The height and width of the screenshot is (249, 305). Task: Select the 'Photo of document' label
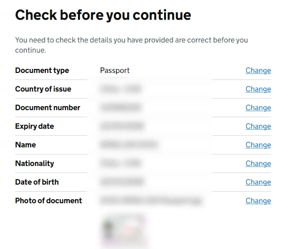(x=48, y=201)
